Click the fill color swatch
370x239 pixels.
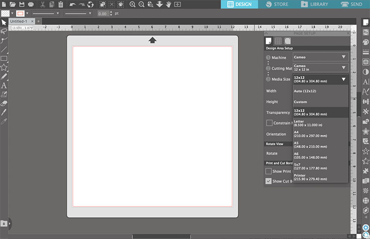(x=5, y=13)
